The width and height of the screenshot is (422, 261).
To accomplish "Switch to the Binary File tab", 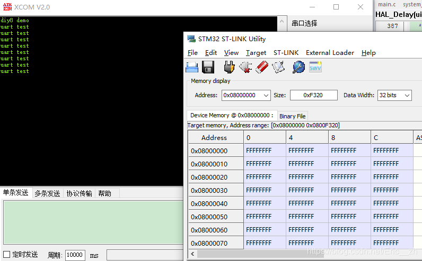I will click(x=292, y=116).
